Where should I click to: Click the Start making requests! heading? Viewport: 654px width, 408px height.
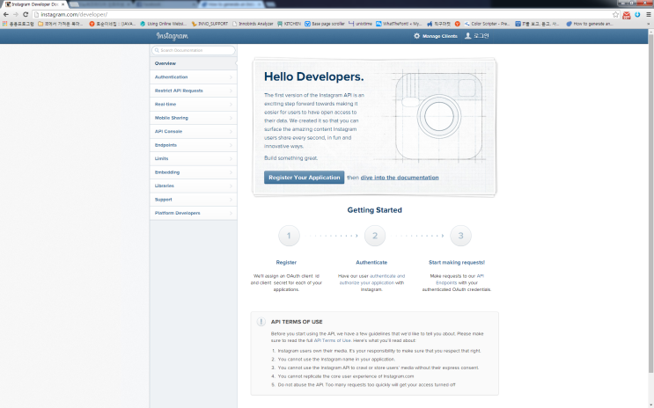coord(457,263)
